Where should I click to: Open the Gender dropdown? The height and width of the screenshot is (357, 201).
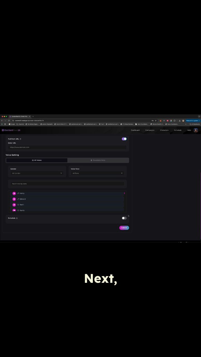pos(37,173)
